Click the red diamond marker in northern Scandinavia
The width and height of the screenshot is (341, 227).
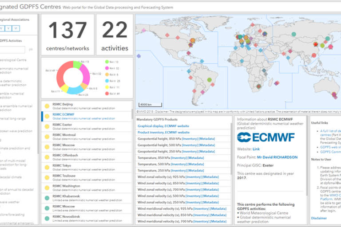pos(252,24)
